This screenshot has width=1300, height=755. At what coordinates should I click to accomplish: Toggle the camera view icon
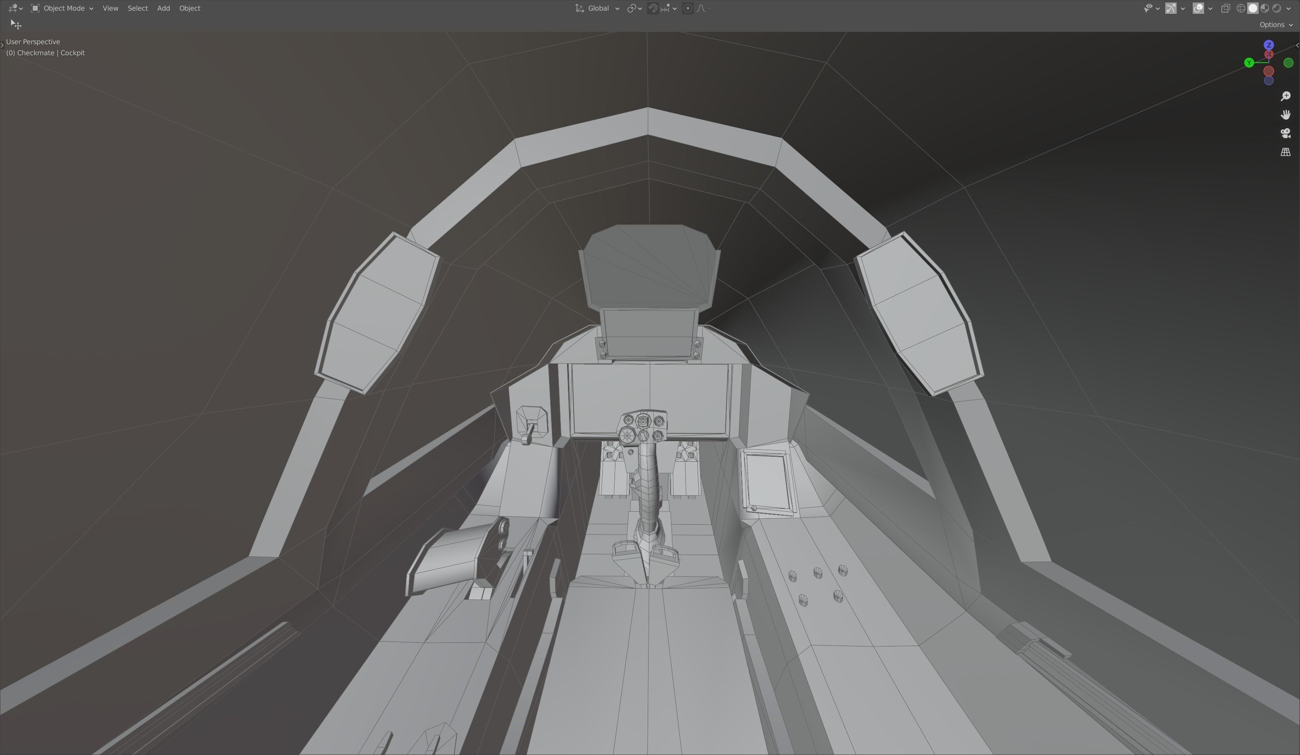point(1285,134)
